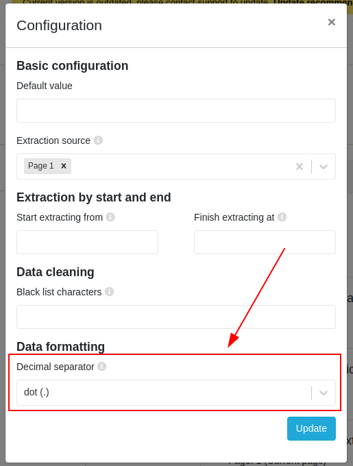Focus the Start extracting from field
353x466 pixels.
[x=87, y=242]
